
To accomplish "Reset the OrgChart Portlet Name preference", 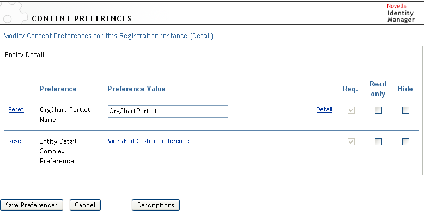I will click(16, 109).
